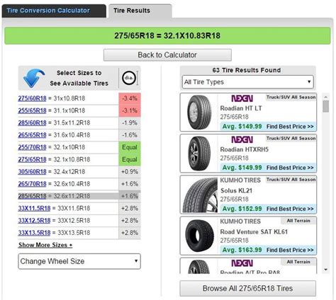Screen dimensions: 336x300
Task: Open the 275/60R18 size link
Action: coord(32,98)
